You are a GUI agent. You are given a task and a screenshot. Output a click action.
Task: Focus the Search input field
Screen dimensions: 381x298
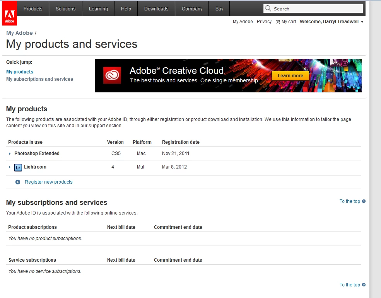[x=313, y=9]
